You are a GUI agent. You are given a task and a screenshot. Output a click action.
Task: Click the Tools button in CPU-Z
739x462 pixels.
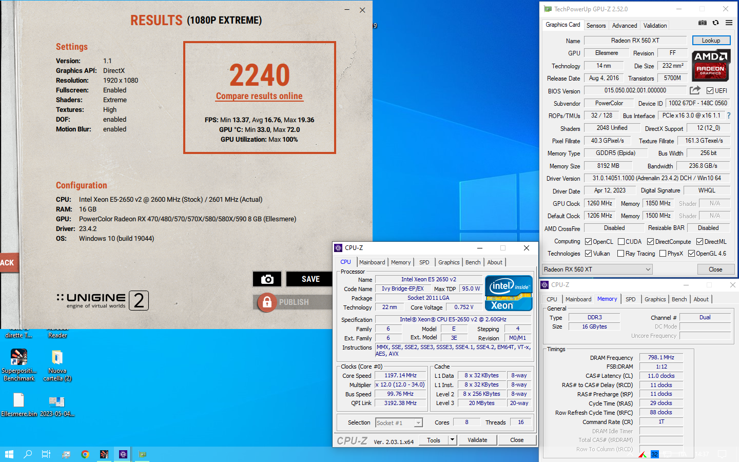pyautogui.click(x=434, y=440)
